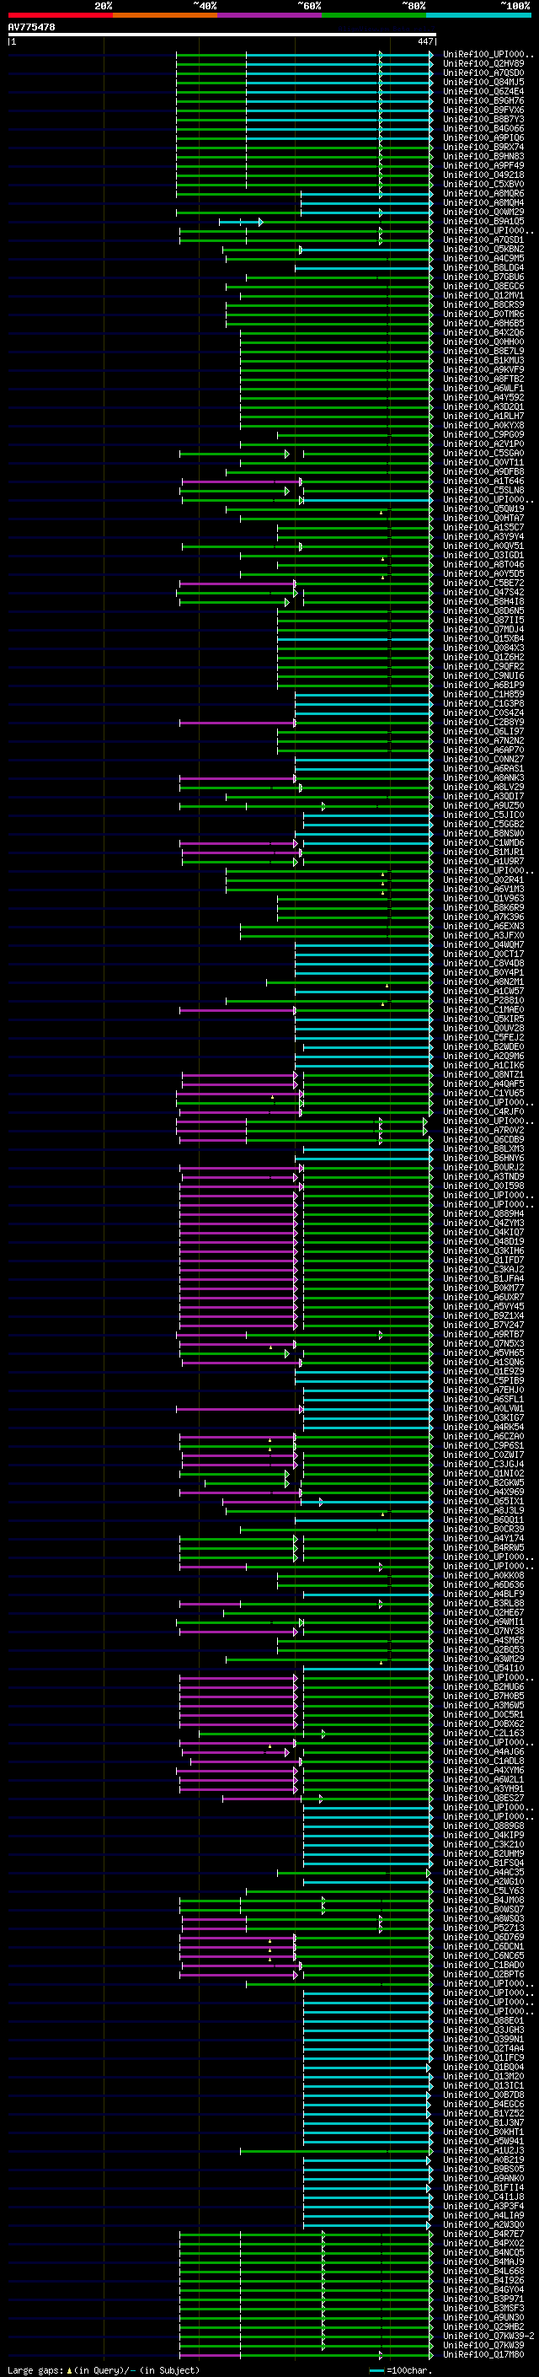
Task: Select the UniRef100_B0Y4P1 label
Action: (x=483, y=972)
